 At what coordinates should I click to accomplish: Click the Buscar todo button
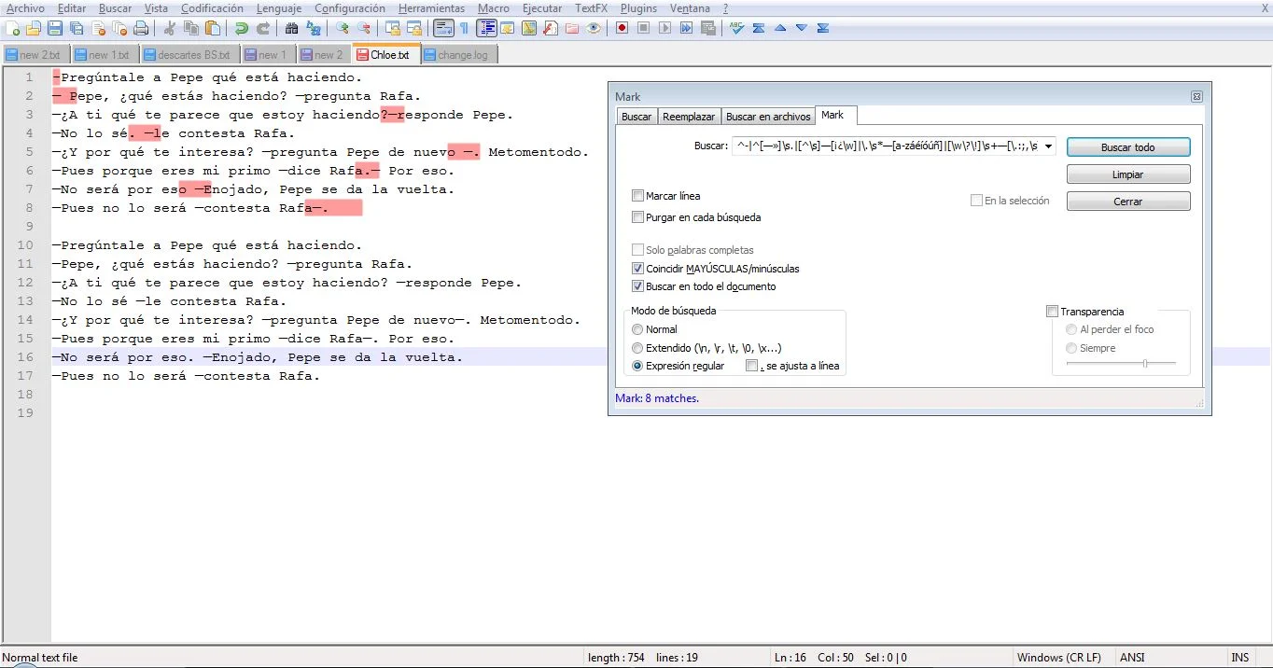tap(1128, 147)
